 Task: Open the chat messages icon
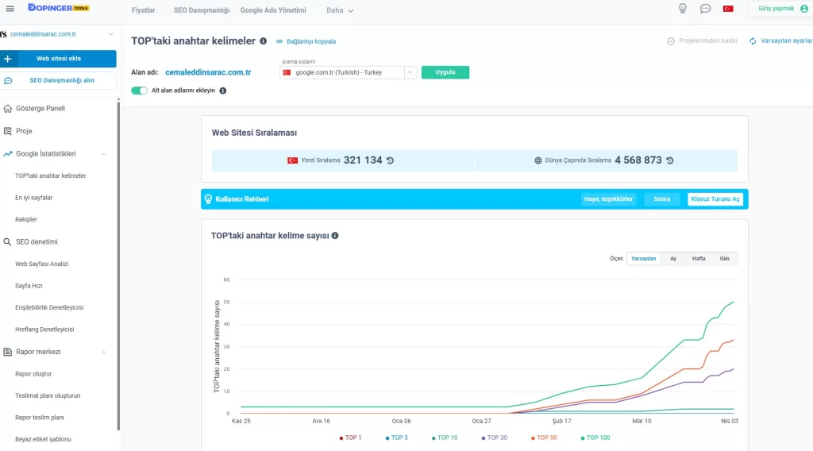[x=705, y=9]
